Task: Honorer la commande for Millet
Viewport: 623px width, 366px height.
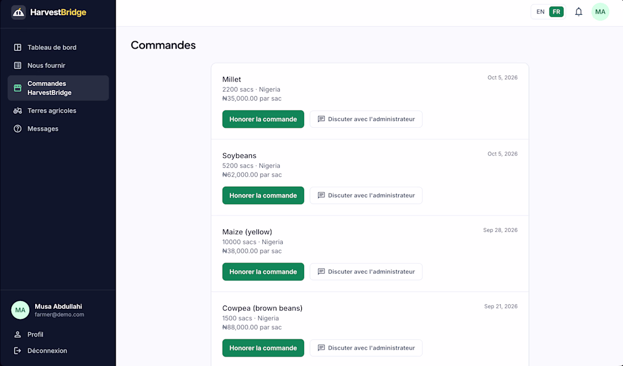Action: [x=263, y=119]
